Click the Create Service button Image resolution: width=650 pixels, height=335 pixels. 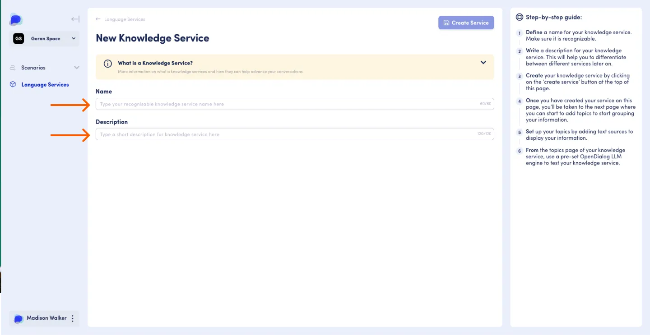tap(466, 23)
